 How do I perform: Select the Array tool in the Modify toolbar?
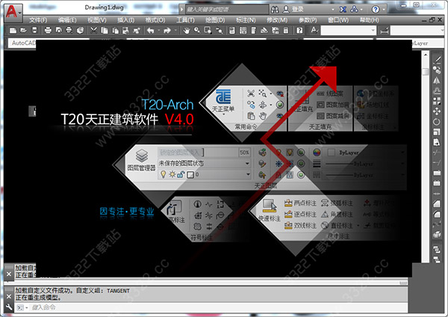tap(437, 101)
